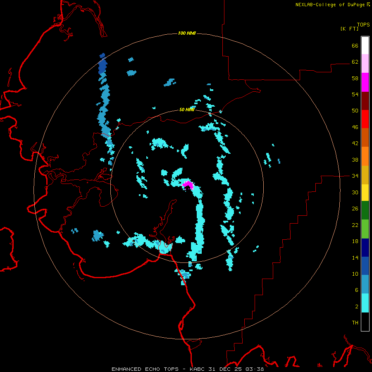Click the bright red legend swatch
This screenshot has width=372, height=372.
tap(365, 119)
